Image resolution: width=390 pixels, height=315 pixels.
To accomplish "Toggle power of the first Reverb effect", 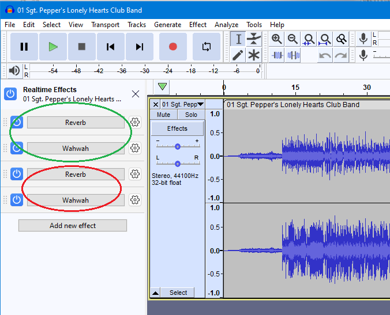I will click(17, 122).
